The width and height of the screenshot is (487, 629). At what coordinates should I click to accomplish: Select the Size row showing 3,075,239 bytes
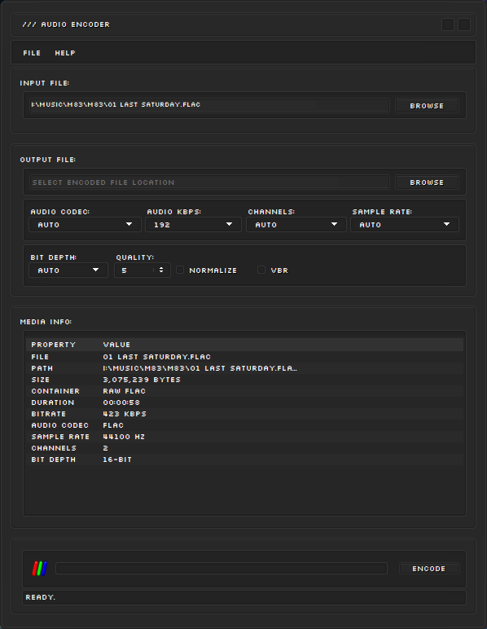point(245,380)
